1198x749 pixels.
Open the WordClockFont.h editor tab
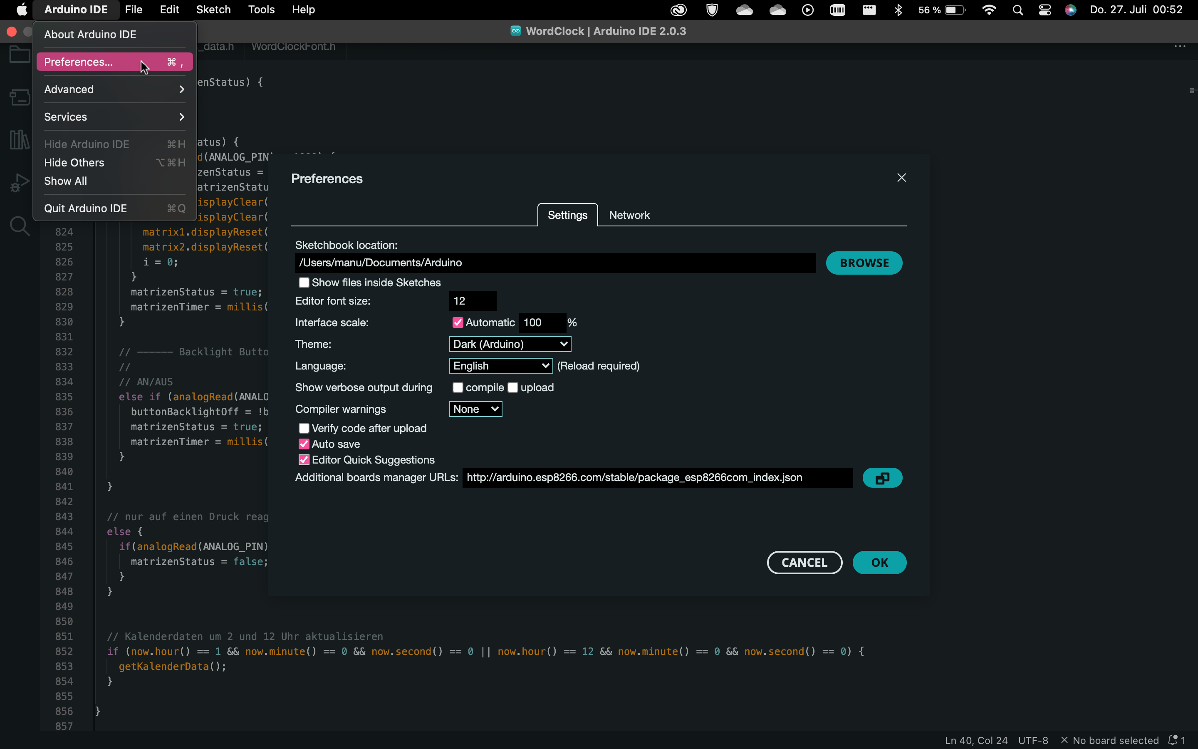coord(294,47)
